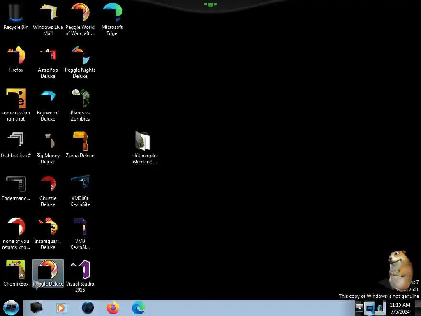421x316 pixels.
Task: Select Plants vs Zombies shortcut
Action: click(x=80, y=105)
